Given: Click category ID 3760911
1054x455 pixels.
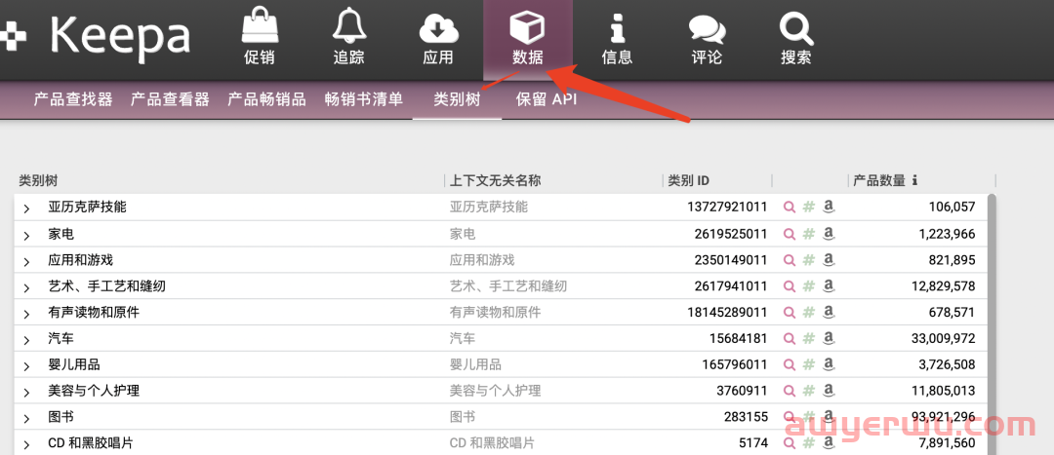Looking at the screenshot, I should [x=742, y=391].
